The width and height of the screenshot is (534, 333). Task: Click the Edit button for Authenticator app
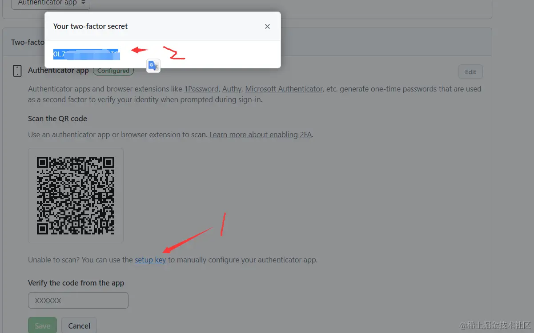pos(470,72)
